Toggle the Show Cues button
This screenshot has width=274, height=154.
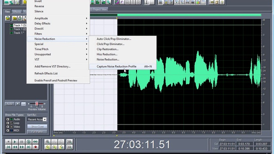tap(37, 127)
